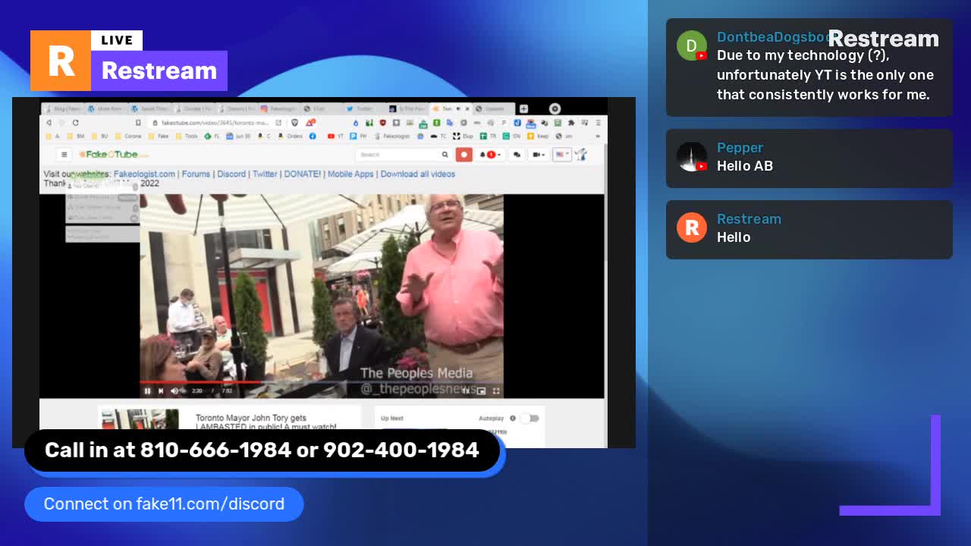Open the Brave shield icon
Screen dimensions: 971x546
pos(294,123)
